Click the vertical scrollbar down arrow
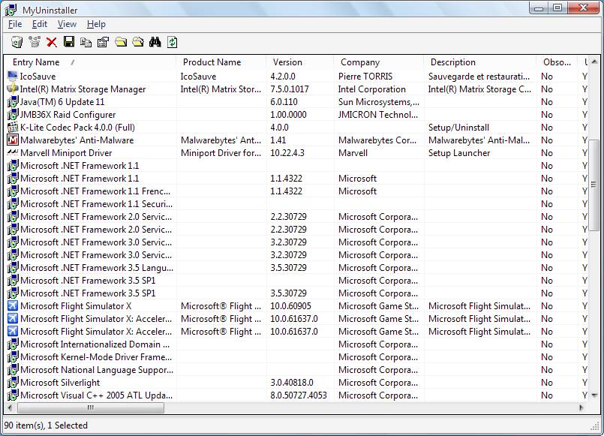This screenshot has width=604, height=436. click(593, 395)
